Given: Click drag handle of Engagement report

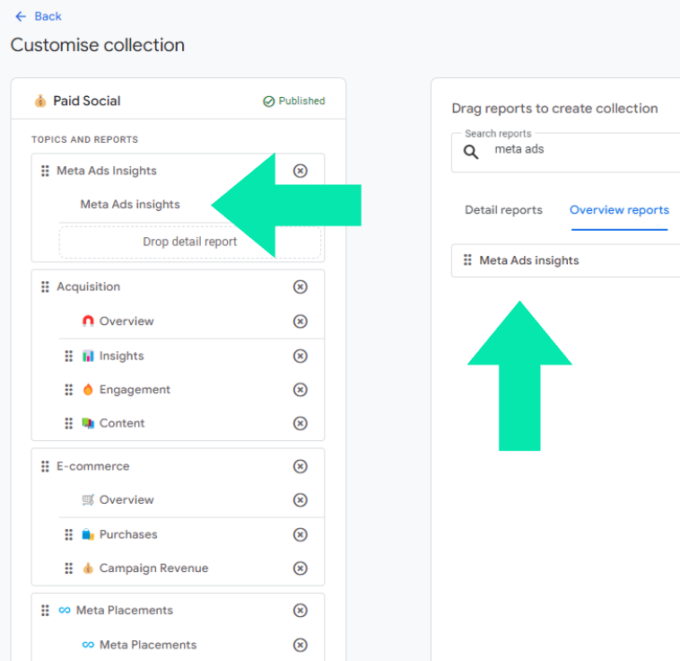Looking at the screenshot, I should [x=69, y=390].
